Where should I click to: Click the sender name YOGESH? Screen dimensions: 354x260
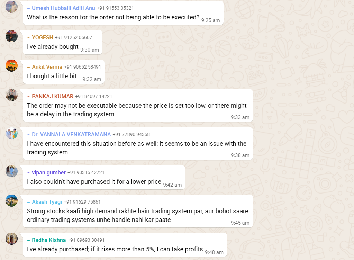[42, 37]
